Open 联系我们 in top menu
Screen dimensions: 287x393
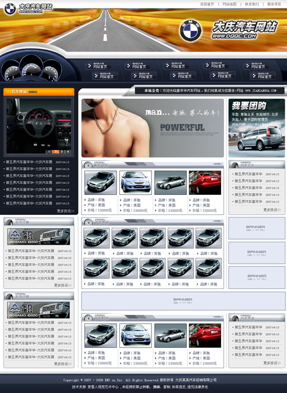pos(252,4)
